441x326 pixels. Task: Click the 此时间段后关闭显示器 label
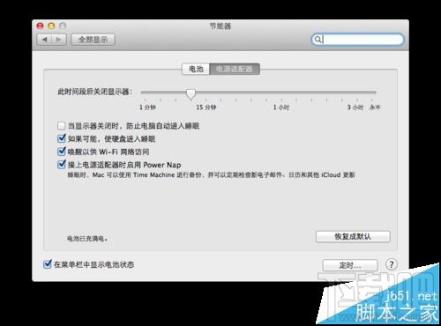94,92
